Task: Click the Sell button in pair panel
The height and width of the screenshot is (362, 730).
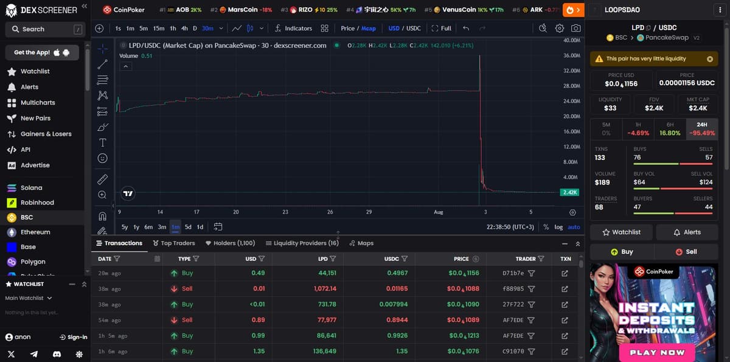Action: (686, 251)
